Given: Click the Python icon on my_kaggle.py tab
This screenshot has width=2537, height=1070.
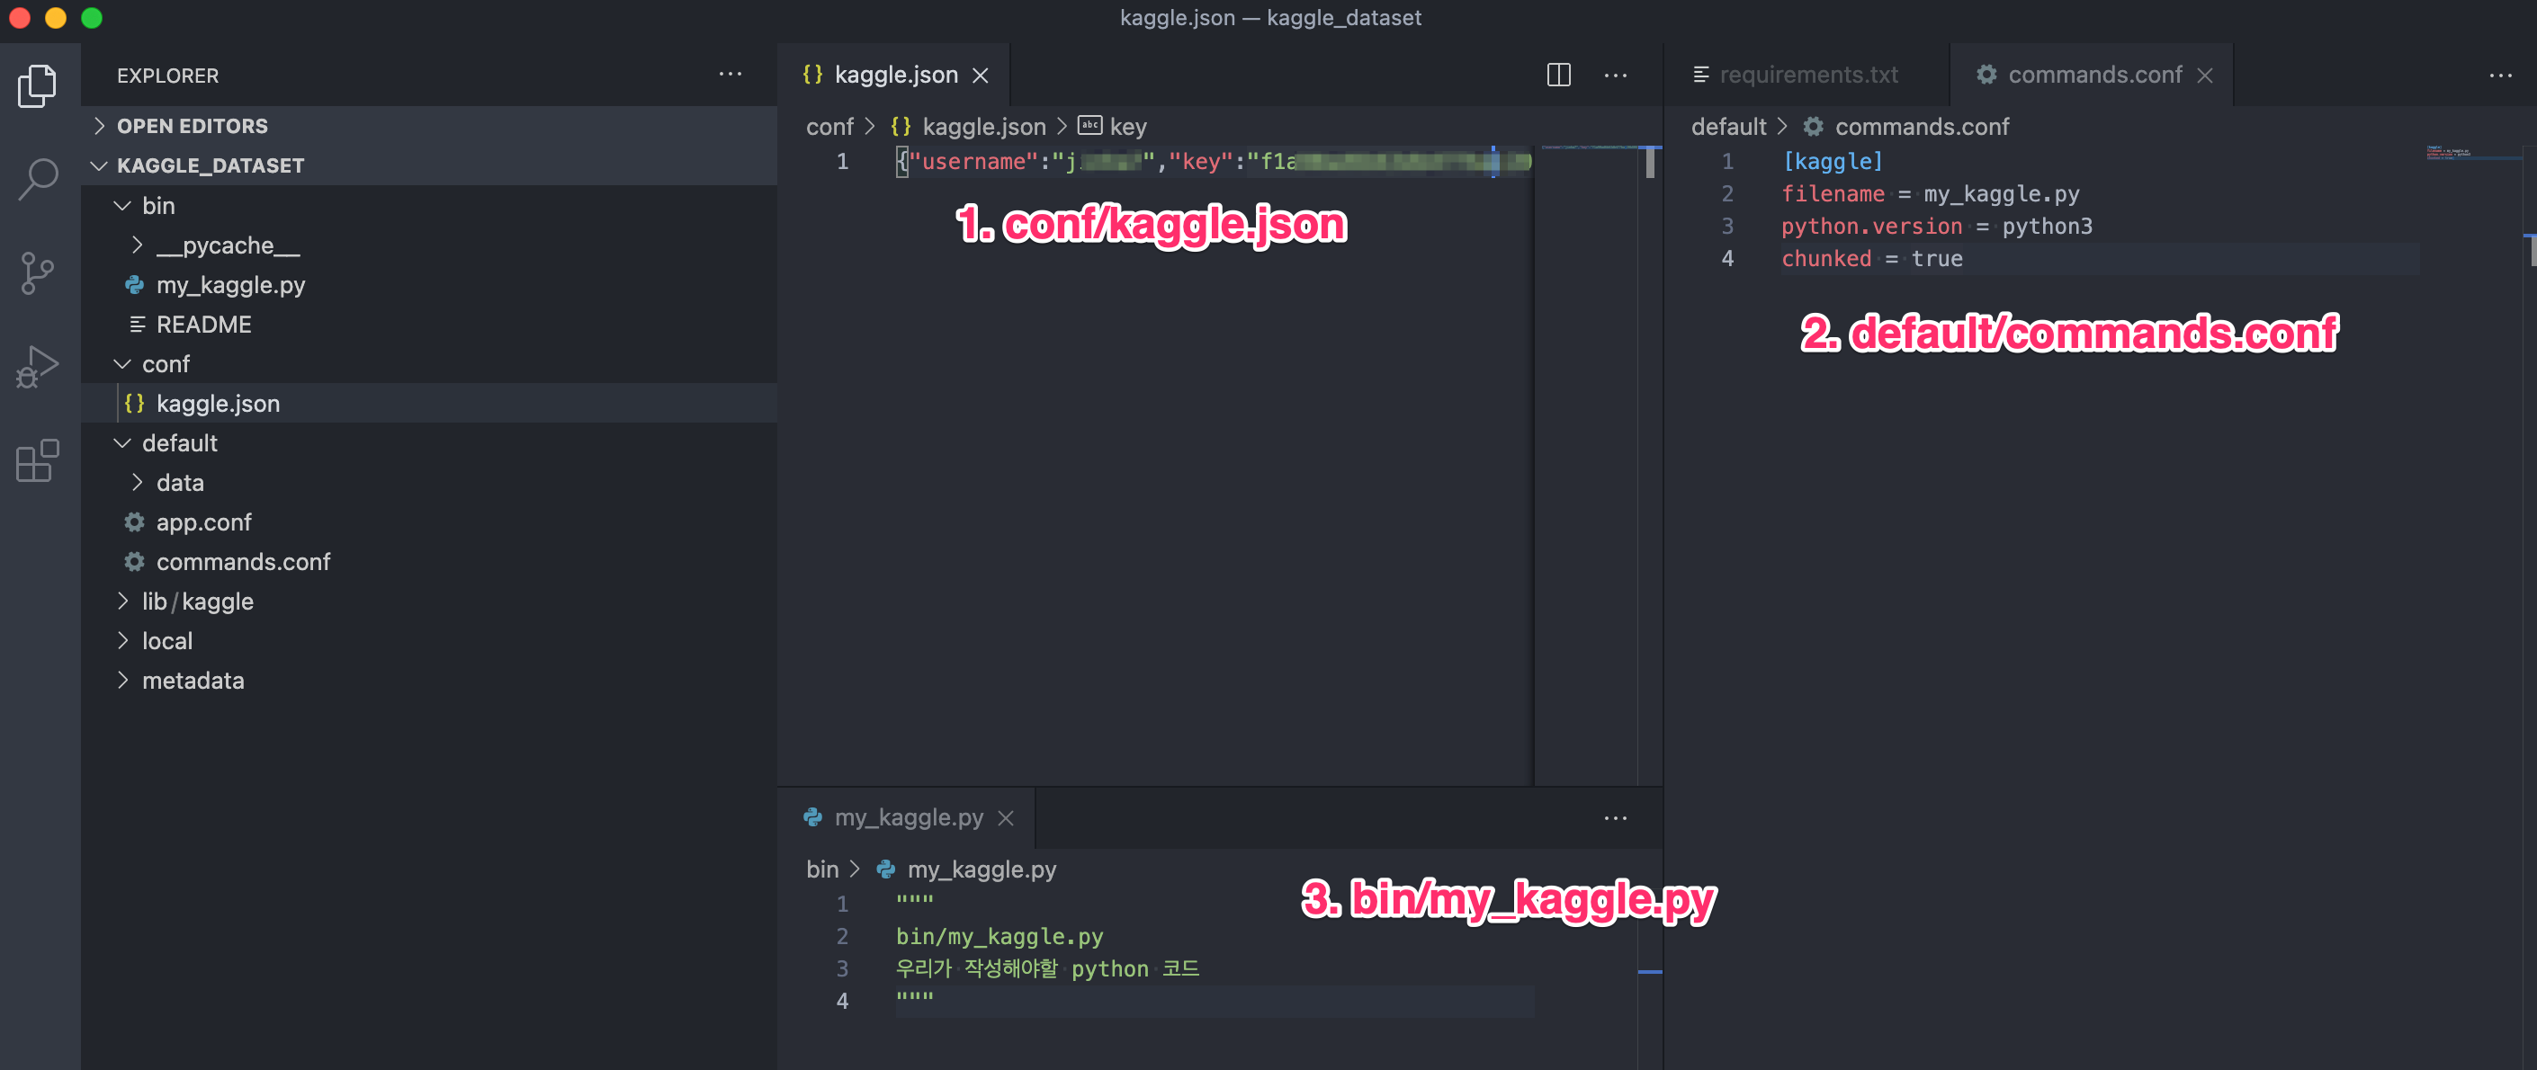Looking at the screenshot, I should tap(812, 818).
